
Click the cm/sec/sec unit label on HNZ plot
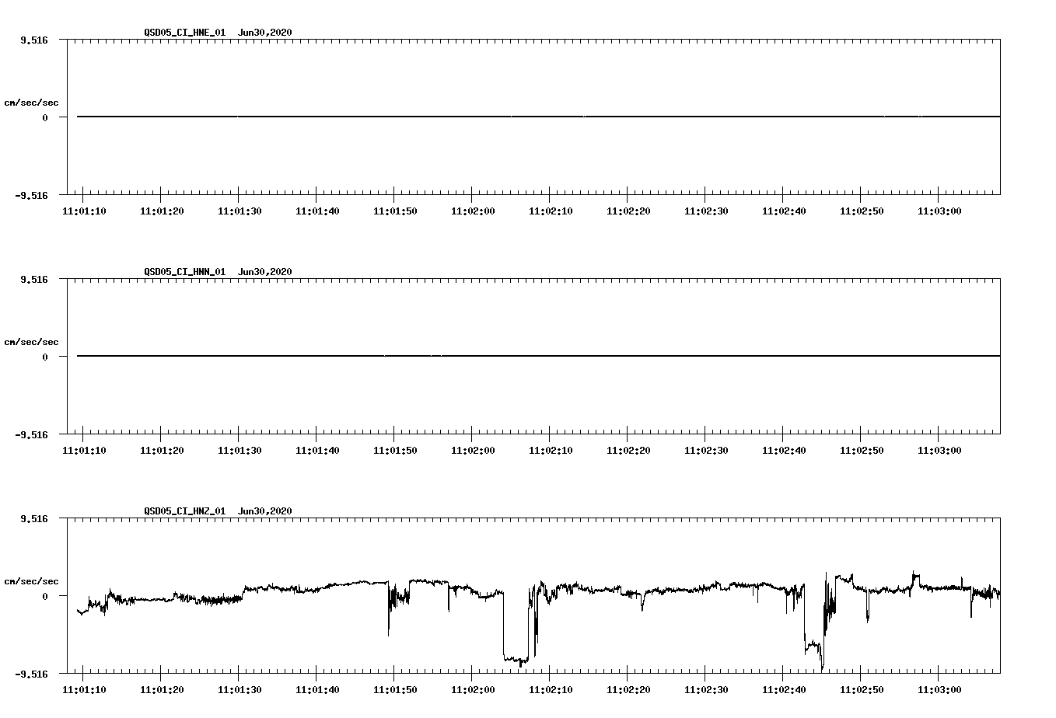(31, 581)
